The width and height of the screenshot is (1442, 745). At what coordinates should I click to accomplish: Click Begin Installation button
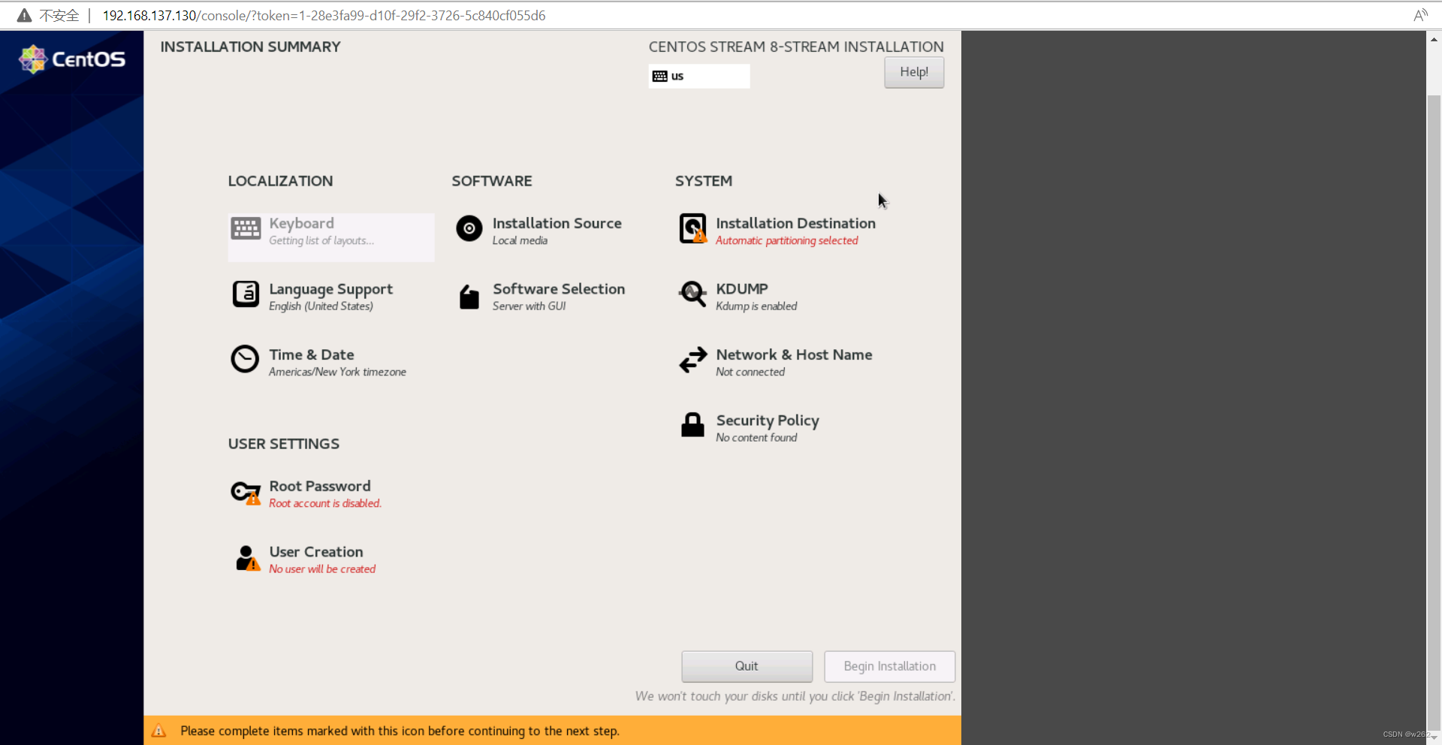point(889,666)
